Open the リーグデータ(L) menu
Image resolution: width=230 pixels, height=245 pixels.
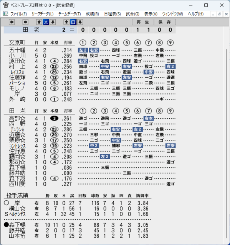coord(43,14)
